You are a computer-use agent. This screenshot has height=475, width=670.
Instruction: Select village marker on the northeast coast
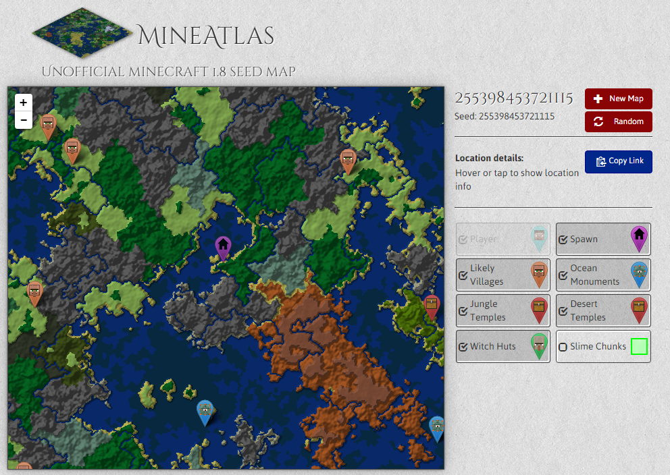click(x=348, y=162)
